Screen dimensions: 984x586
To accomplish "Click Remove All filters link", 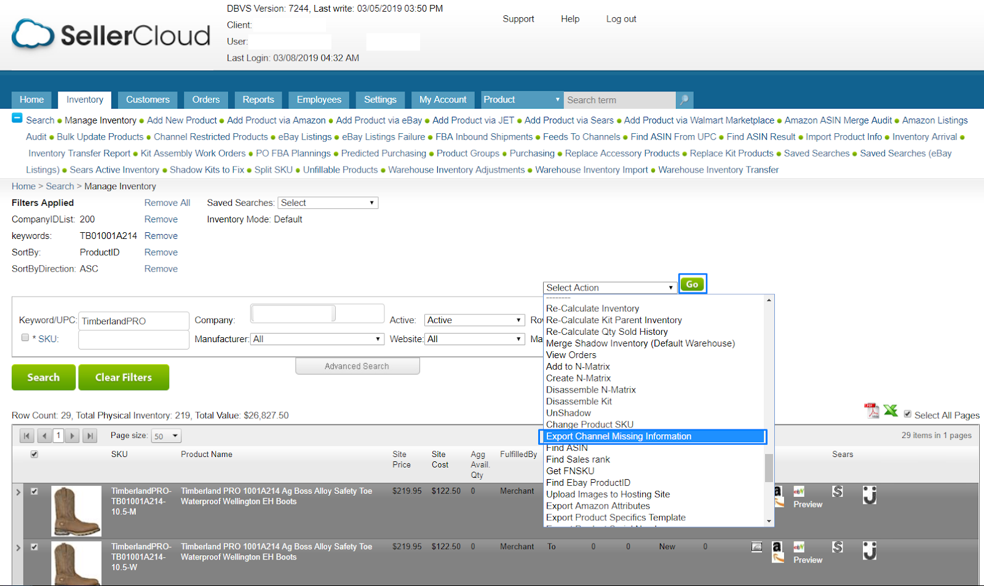I will (x=167, y=203).
